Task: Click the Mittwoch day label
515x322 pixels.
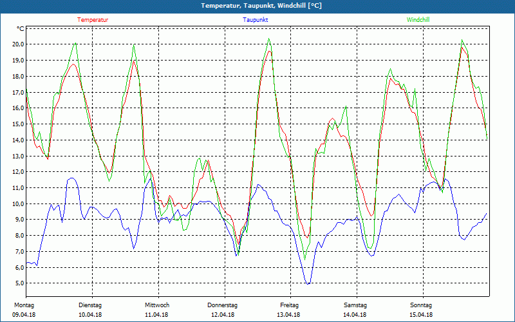Action: pos(157,305)
